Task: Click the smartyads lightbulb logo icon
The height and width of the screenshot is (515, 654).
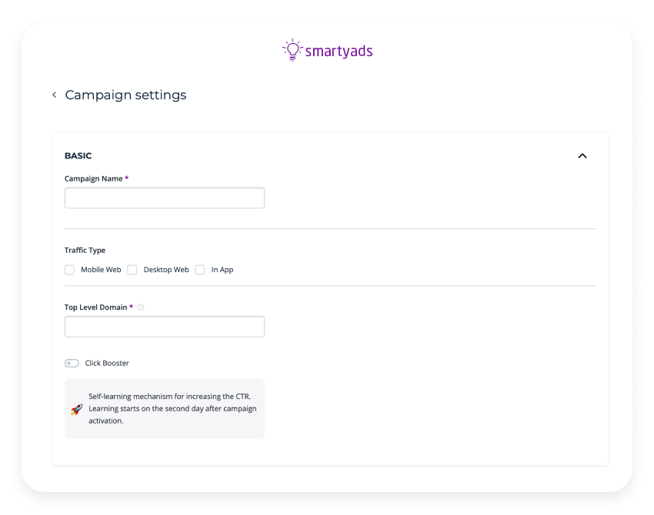Action: (x=292, y=50)
